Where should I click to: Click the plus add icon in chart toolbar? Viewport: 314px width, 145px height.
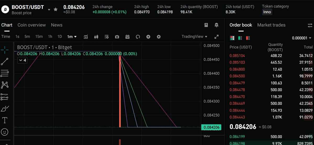(148, 37)
